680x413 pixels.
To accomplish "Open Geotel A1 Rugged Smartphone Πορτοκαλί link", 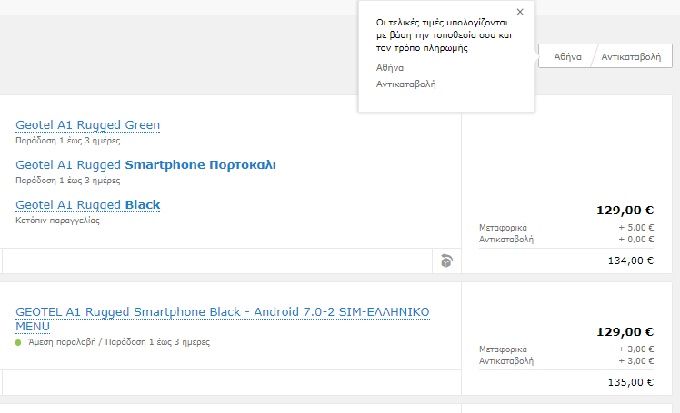I will pos(146,165).
